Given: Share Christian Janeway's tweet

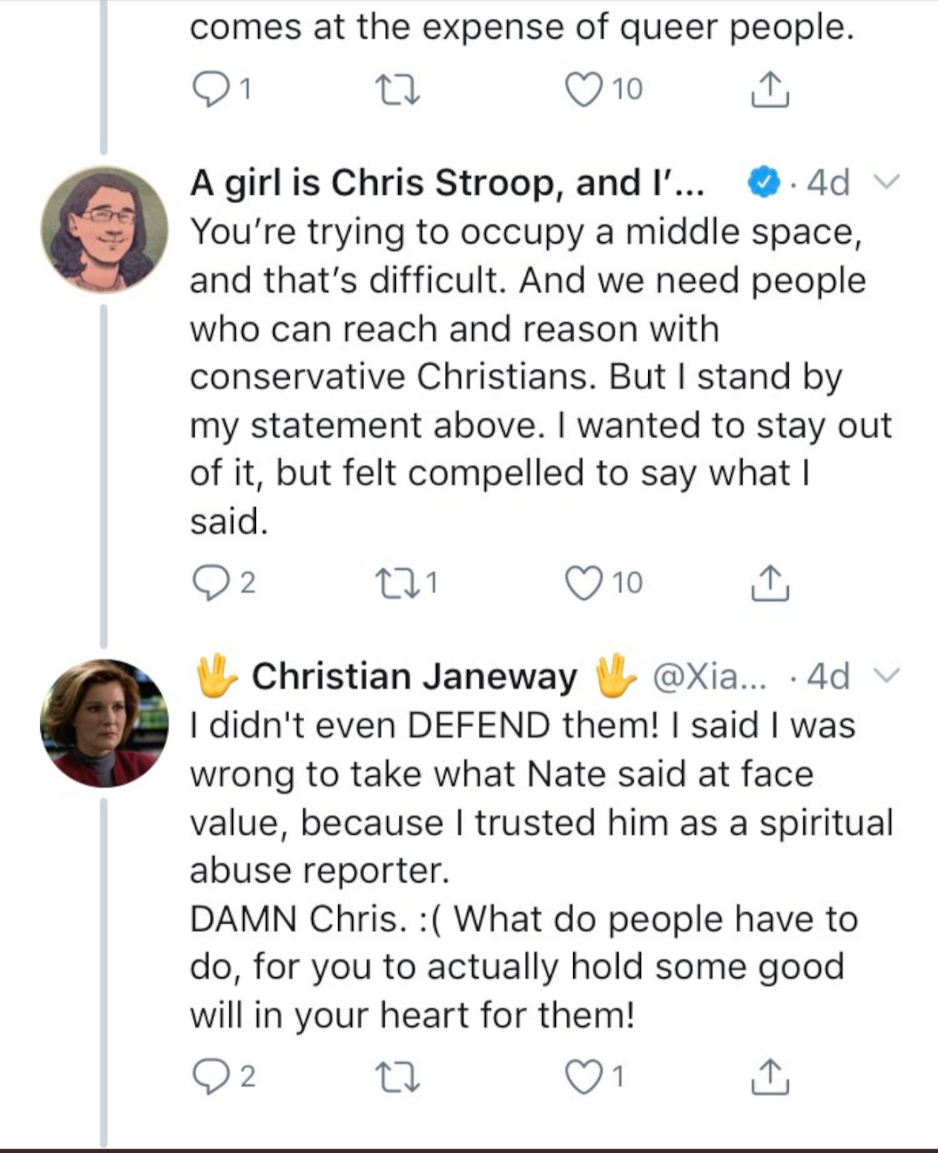Looking at the screenshot, I should click(769, 1077).
